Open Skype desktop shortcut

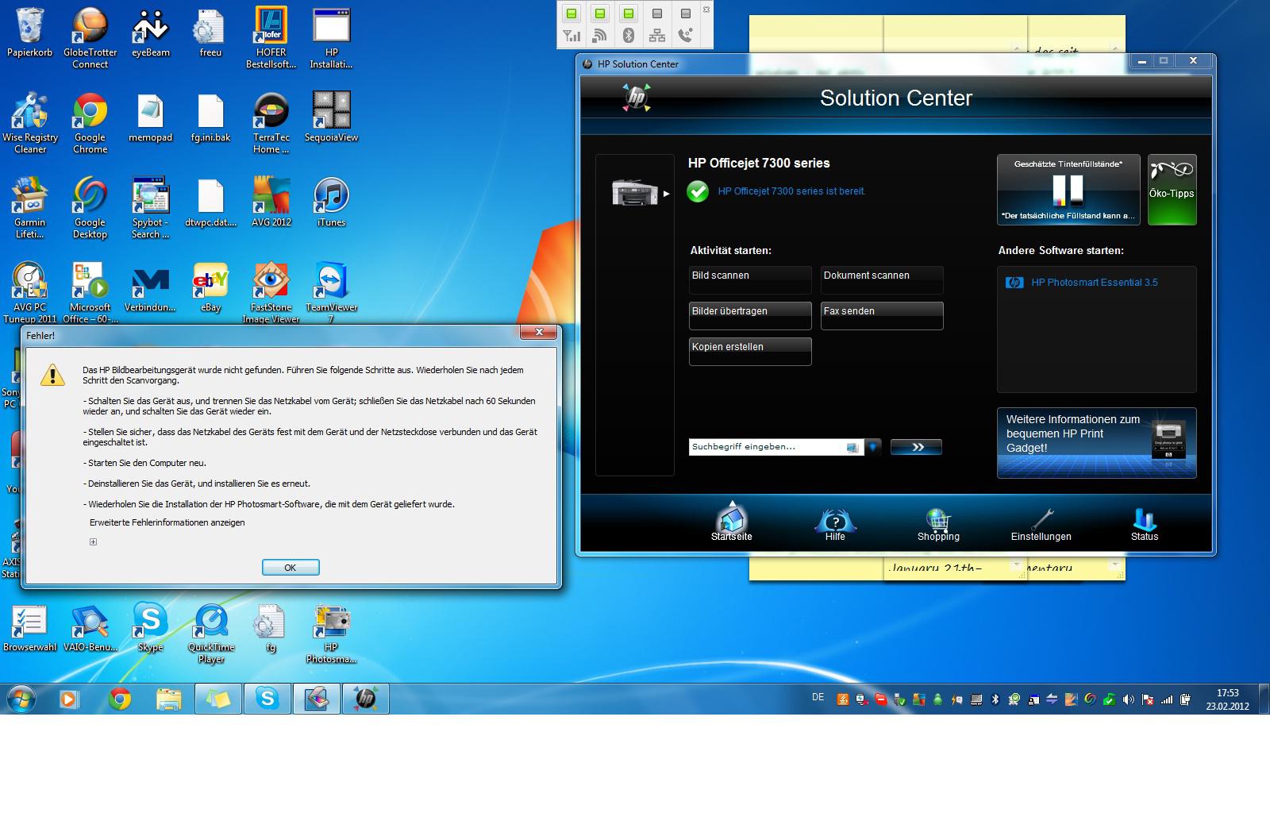[150, 627]
